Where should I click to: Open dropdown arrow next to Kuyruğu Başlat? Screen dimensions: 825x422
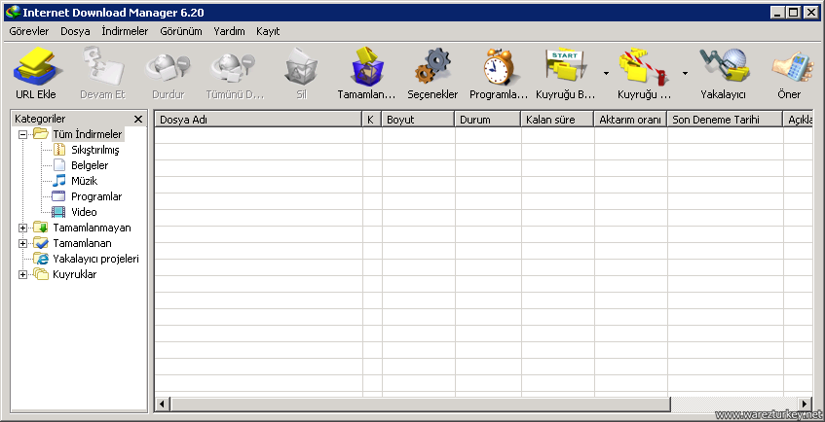(606, 74)
